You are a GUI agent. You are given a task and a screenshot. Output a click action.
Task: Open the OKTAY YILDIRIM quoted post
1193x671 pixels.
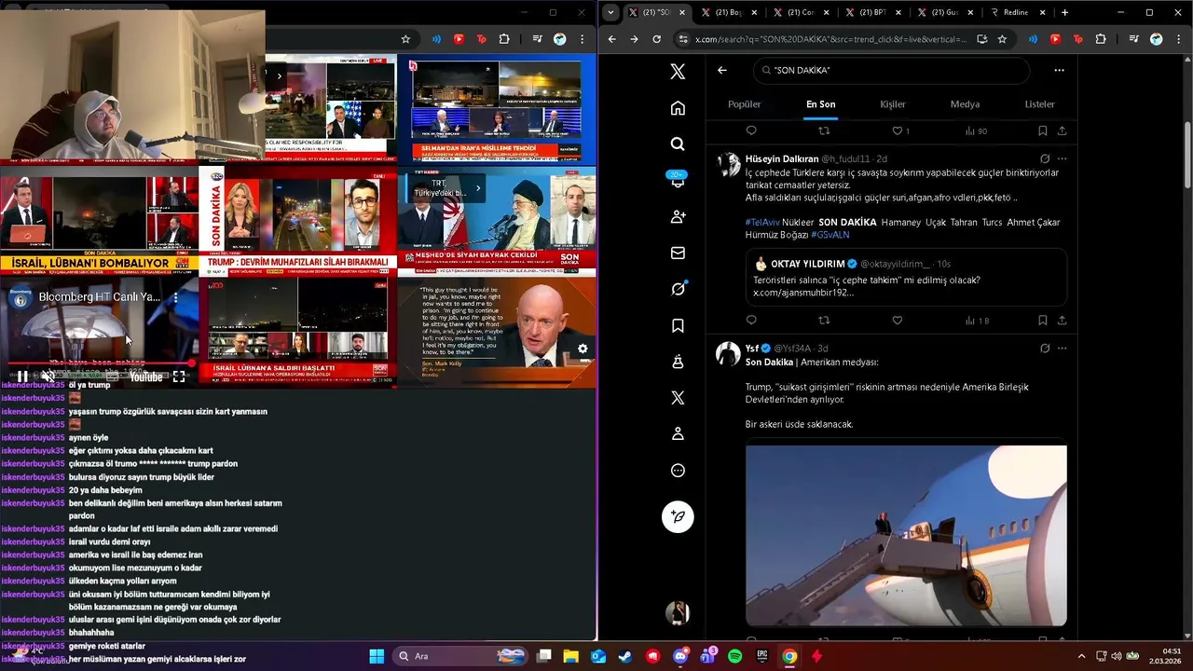906,278
